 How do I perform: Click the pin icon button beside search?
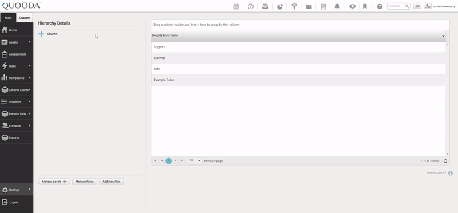(417, 6)
